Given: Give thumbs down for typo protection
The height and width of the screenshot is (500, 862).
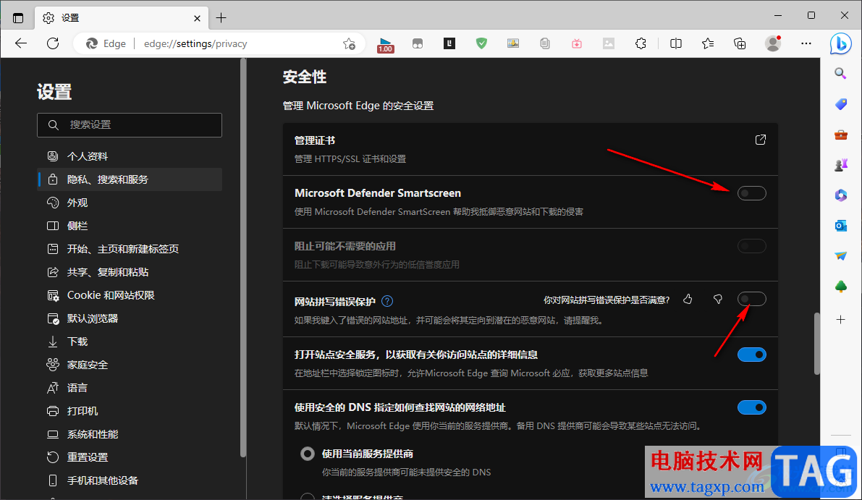Looking at the screenshot, I should pos(717,299).
